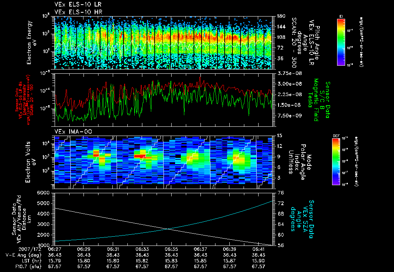394x272 pixels.
Task: Click the 'F10.7 (sfu)' row label
Action: (28, 267)
